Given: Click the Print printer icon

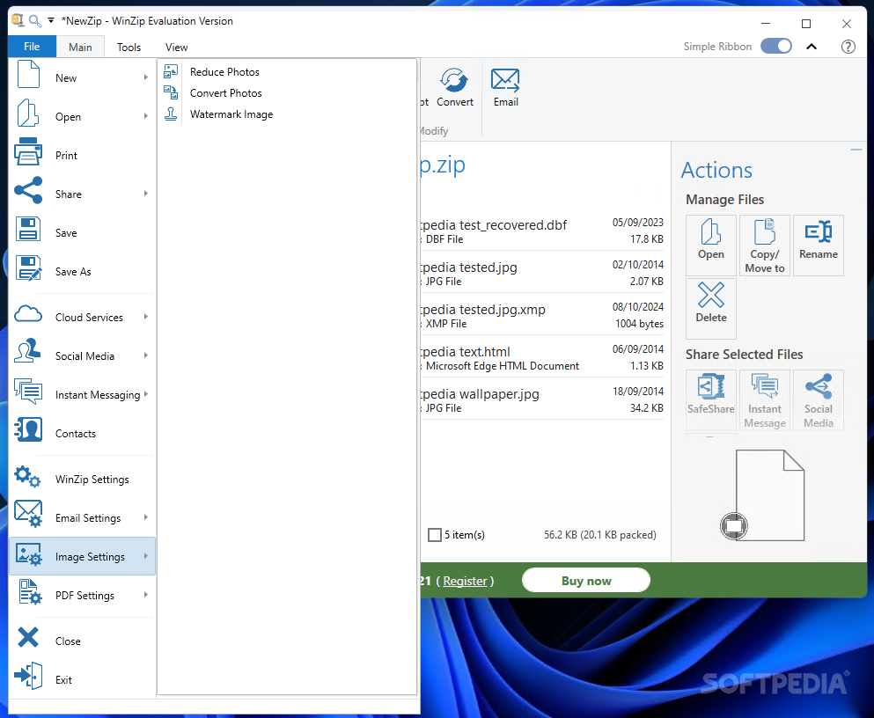Looking at the screenshot, I should point(28,151).
